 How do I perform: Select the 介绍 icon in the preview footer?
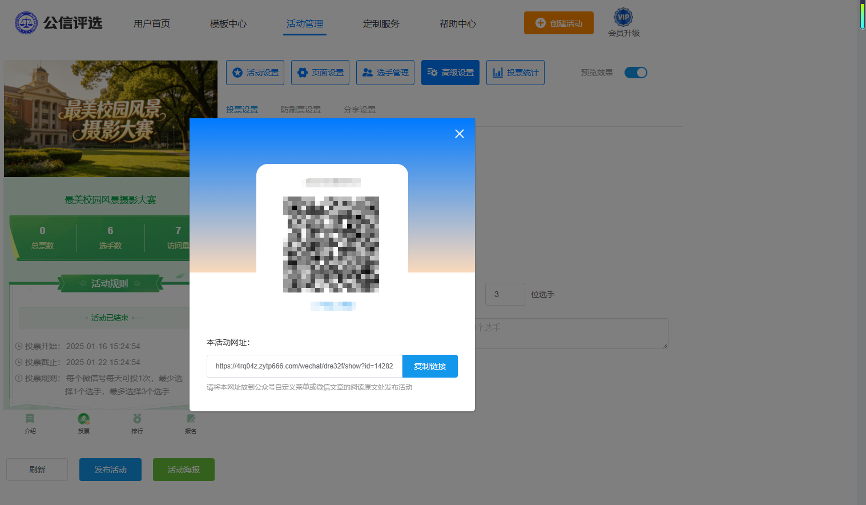click(30, 419)
